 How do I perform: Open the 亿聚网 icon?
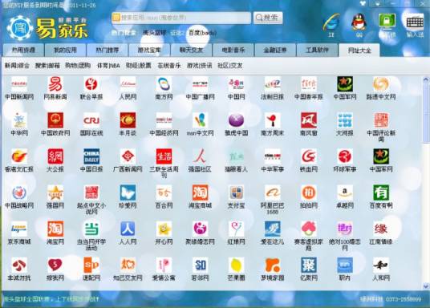309,265
